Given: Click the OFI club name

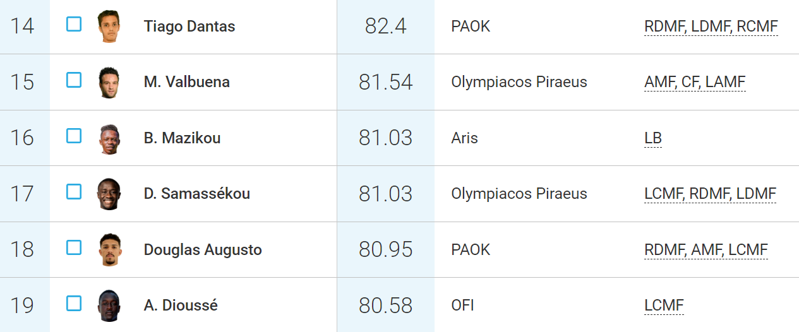Looking at the screenshot, I should pos(463,305).
